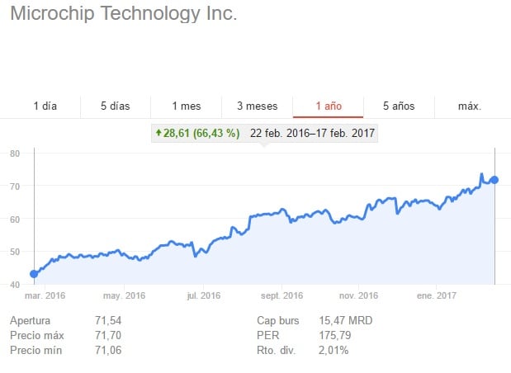Click the chart start point dot
The height and width of the screenshot is (373, 511).
coord(34,274)
